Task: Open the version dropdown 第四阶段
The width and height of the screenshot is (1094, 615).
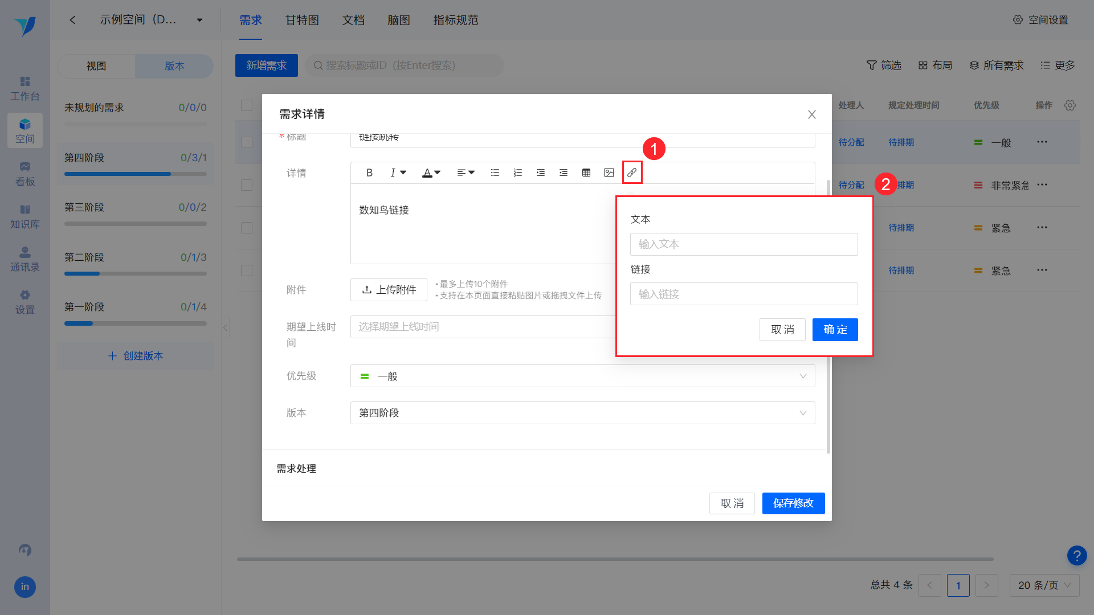Action: (x=582, y=413)
